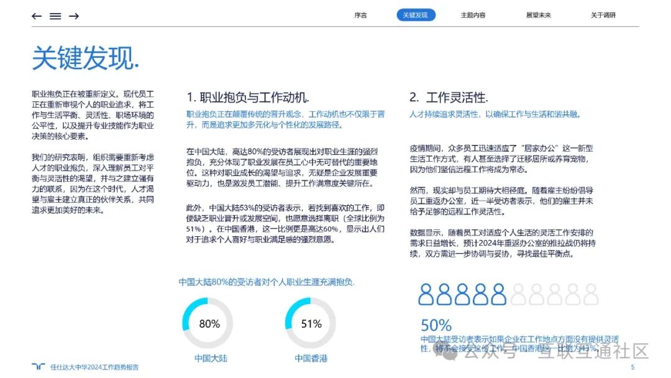671x378 pixels.
Task: Click blue subtitle beginning 职业抱负正在颠覆传统的晋升观念
Action: click(x=285, y=119)
